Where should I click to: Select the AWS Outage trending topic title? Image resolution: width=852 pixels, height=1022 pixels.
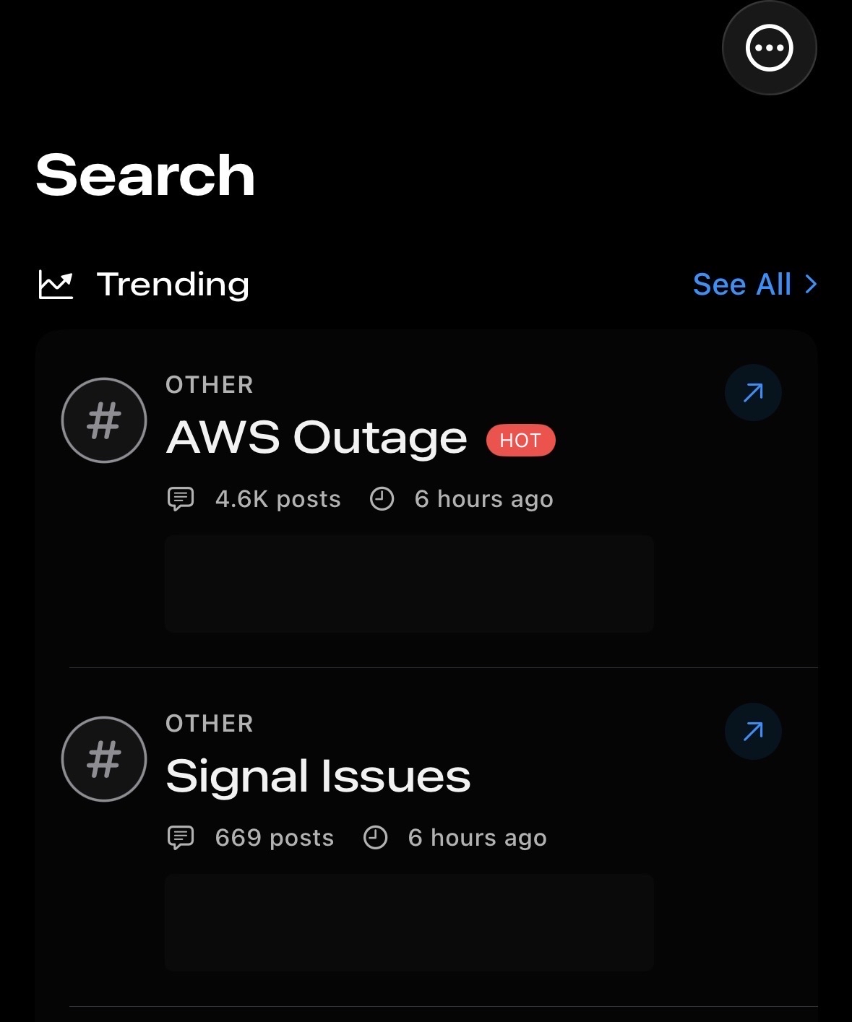[x=317, y=438]
